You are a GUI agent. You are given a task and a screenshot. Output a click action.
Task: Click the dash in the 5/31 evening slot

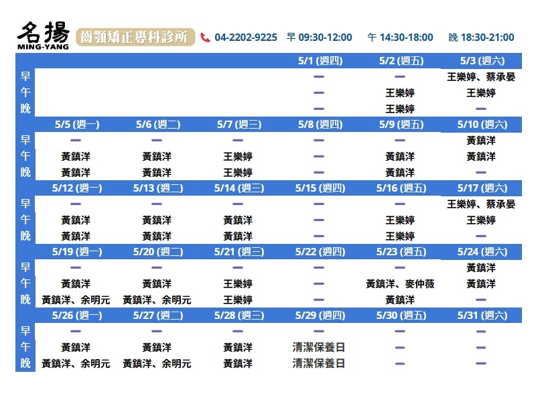(x=481, y=363)
